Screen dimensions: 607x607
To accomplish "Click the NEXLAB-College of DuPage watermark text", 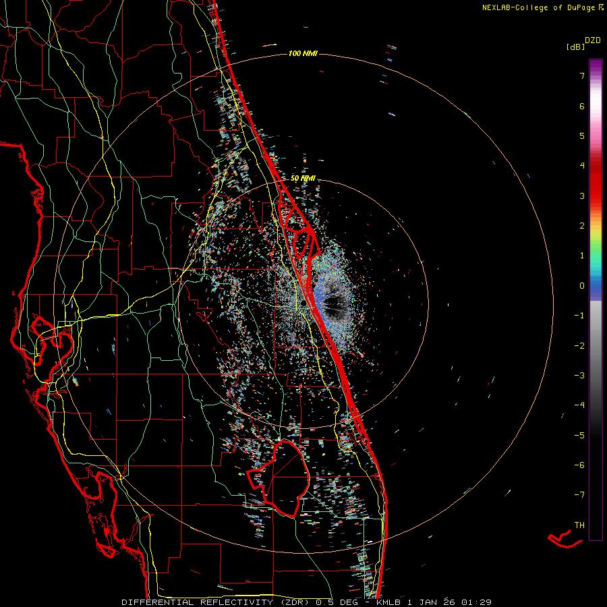I will click(538, 7).
